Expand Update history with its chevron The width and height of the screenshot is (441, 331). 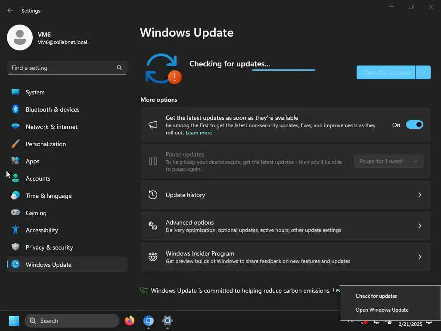(419, 195)
